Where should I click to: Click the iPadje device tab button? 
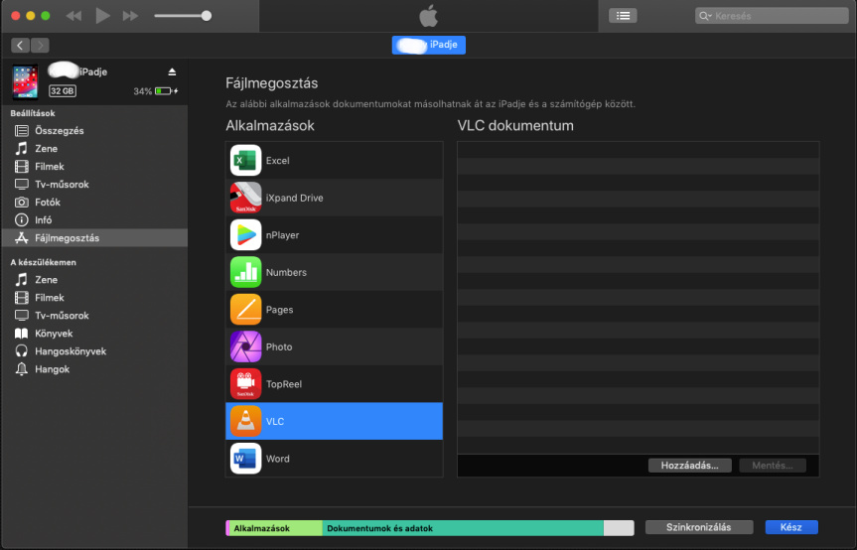pyautogui.click(x=429, y=45)
